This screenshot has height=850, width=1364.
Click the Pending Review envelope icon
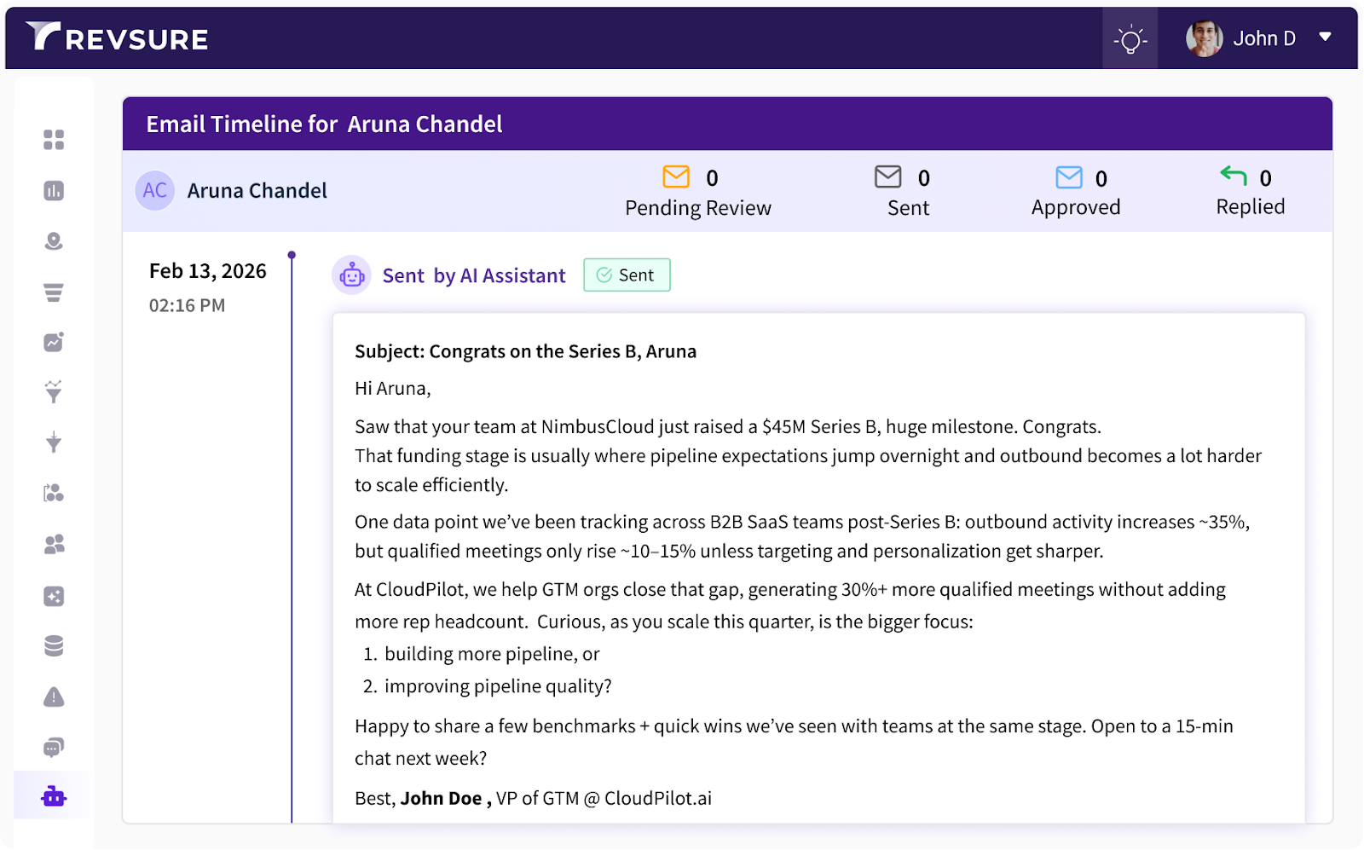pyautogui.click(x=676, y=176)
